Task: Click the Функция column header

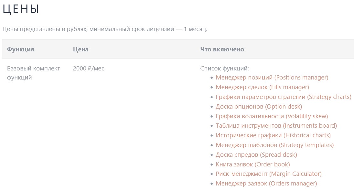Action: point(21,49)
